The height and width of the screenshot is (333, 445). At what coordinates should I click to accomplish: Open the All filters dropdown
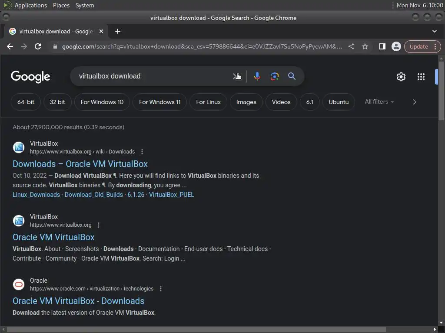[x=379, y=101]
